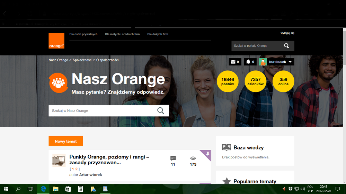The width and height of the screenshot is (346, 194).
Task: Click the Nowy temat button
Action: pyautogui.click(x=66, y=141)
